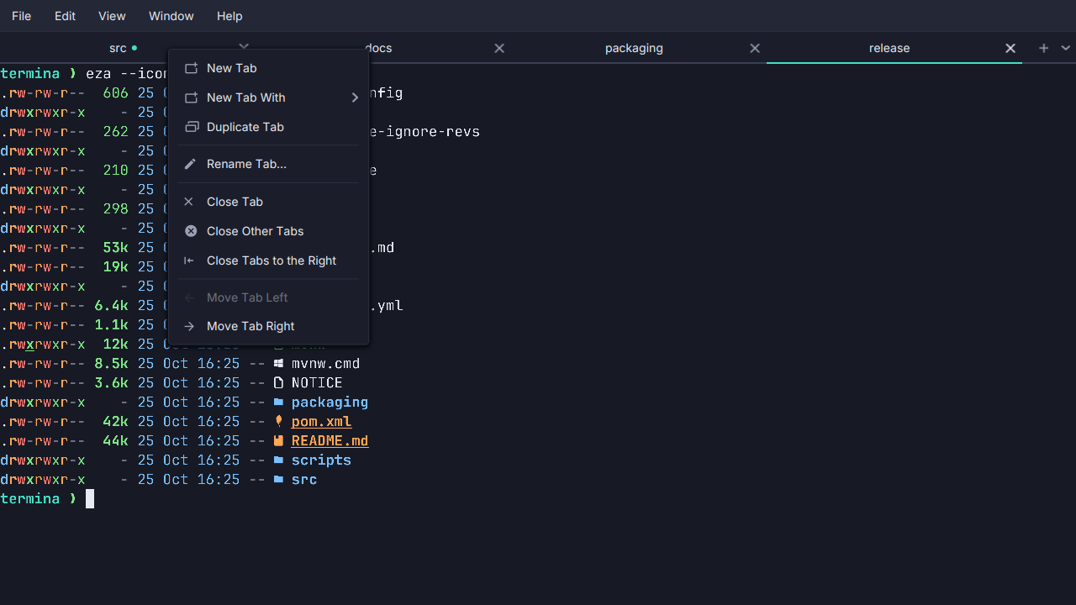
Task: Click pom.xml filename in listing
Action: point(321,422)
